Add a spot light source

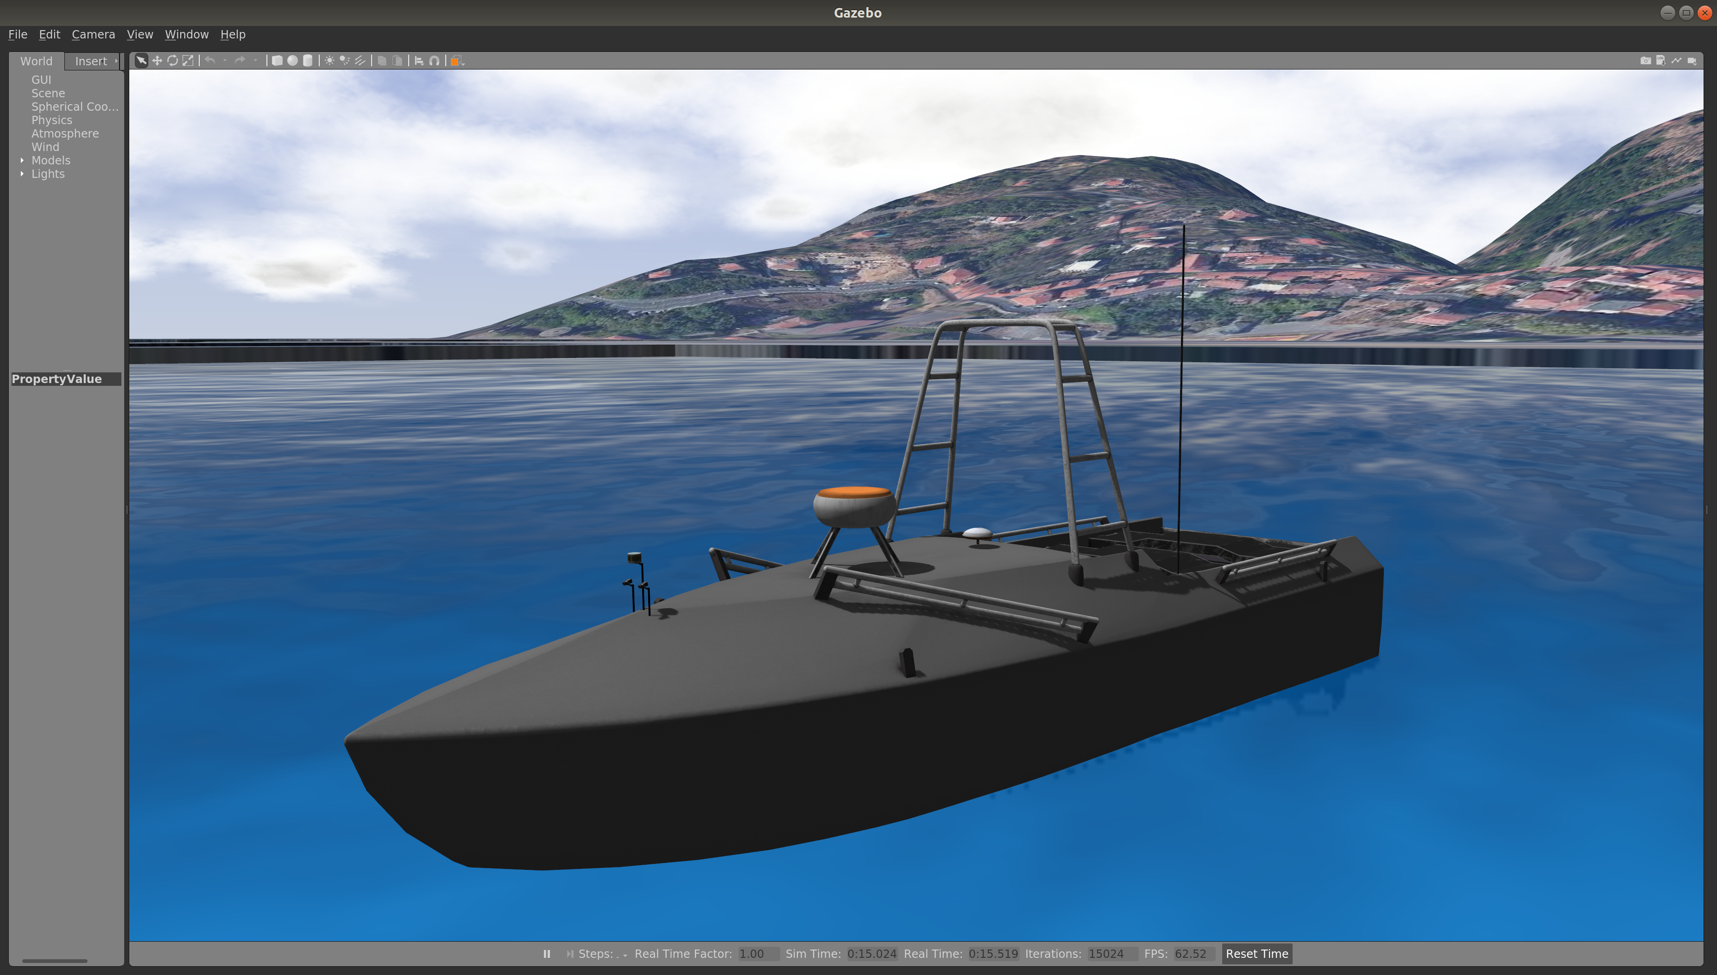344,61
